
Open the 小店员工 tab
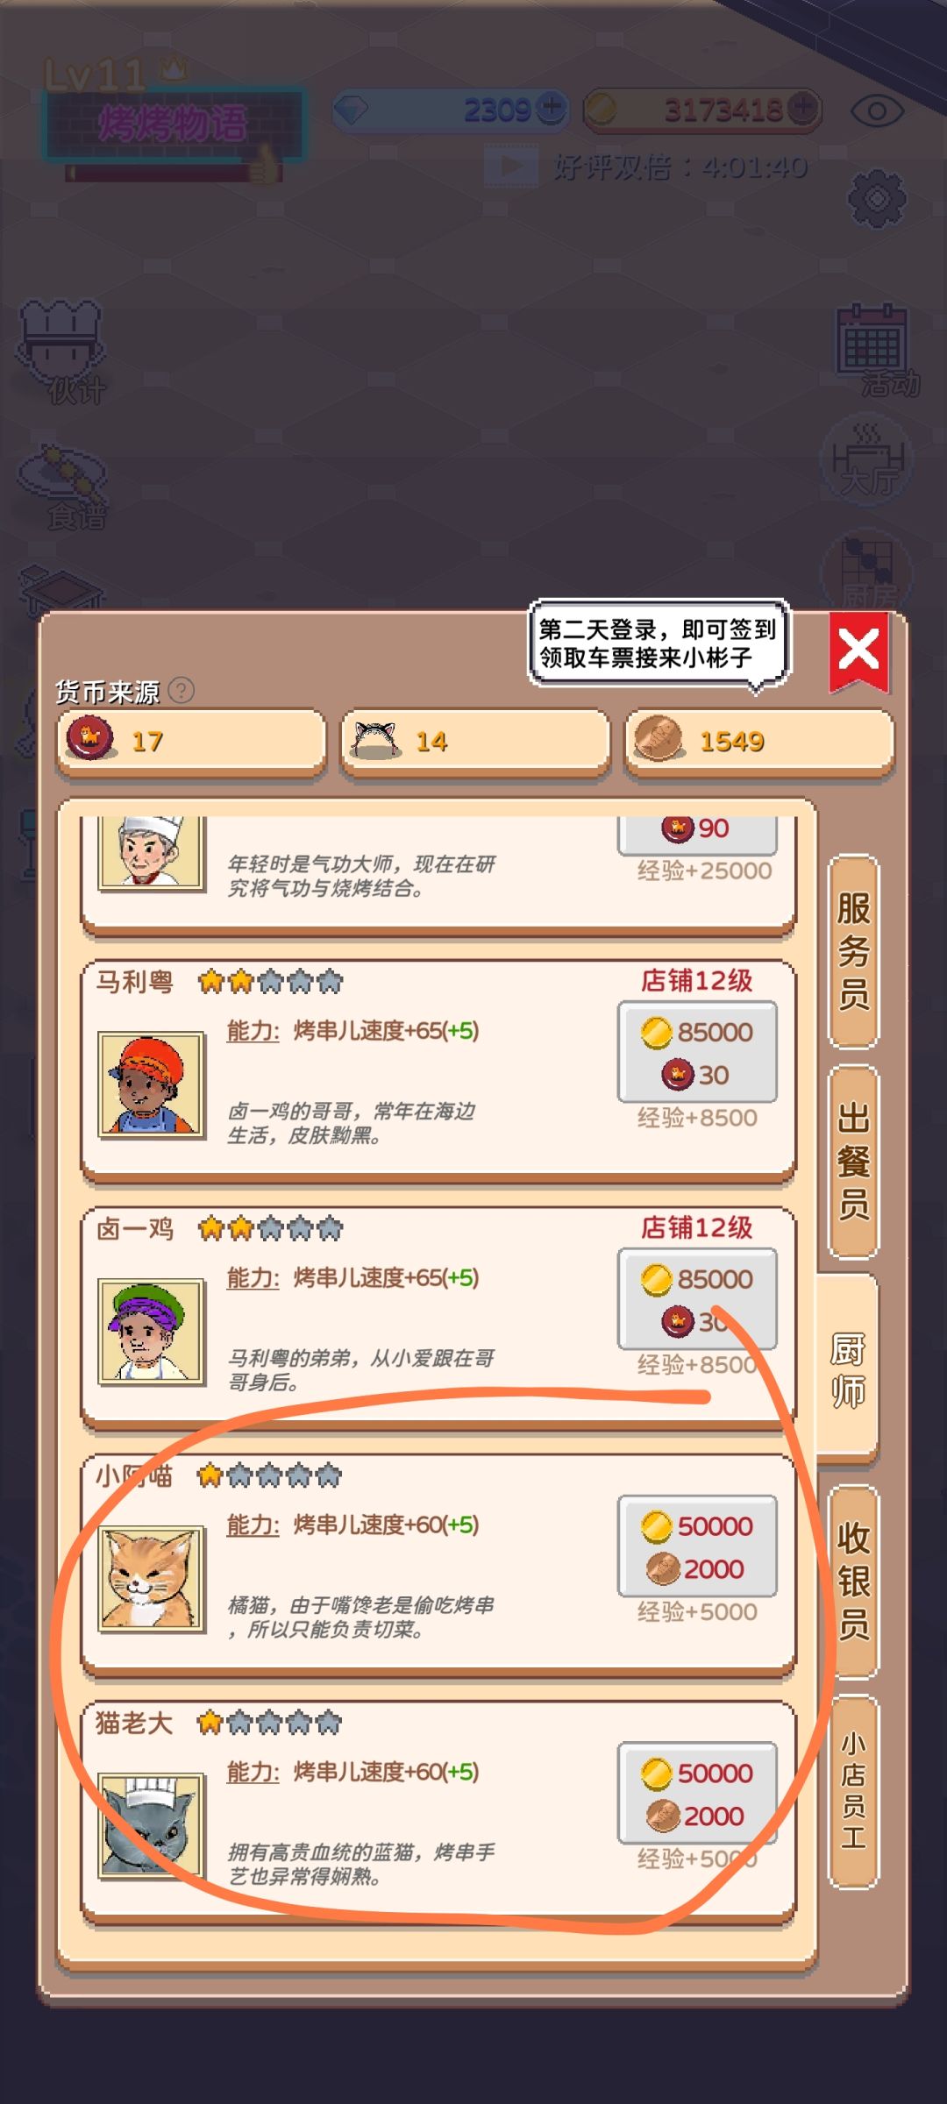coord(853,1793)
